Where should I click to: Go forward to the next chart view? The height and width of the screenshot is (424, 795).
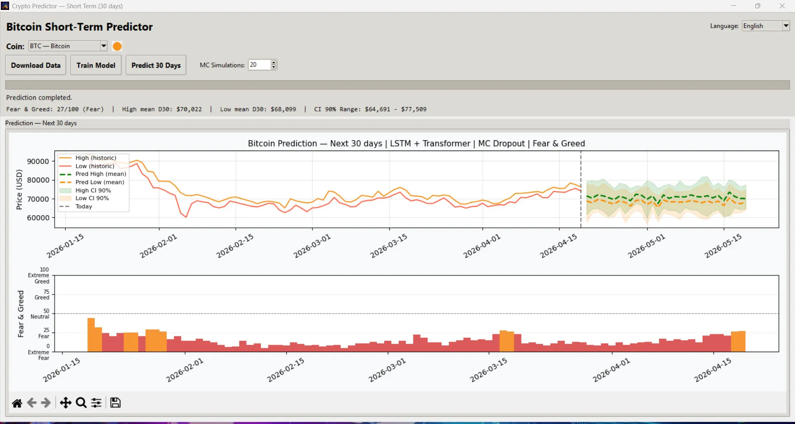click(46, 403)
